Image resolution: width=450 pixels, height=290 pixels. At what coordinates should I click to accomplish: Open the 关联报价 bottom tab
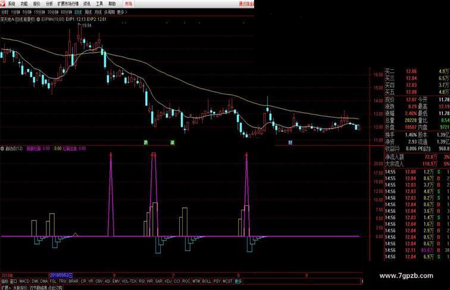20,288
